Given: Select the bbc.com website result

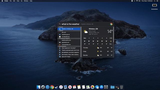Looking at the screenshot, I should click(69, 32).
